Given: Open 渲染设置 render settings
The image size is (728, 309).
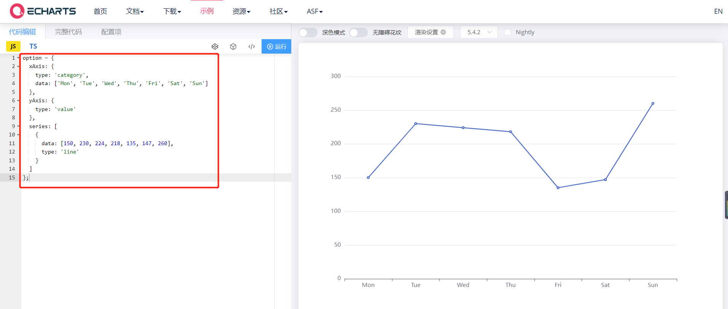Looking at the screenshot, I should click(430, 32).
